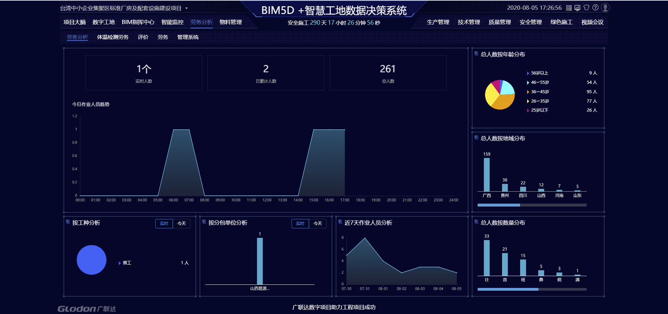Click the 山西易源 subcontractor bar
Viewport: 668px width, 314px height.
260,261
